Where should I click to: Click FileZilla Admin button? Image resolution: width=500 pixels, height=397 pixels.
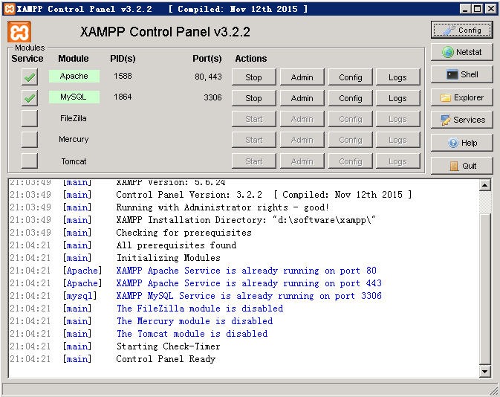pos(302,119)
